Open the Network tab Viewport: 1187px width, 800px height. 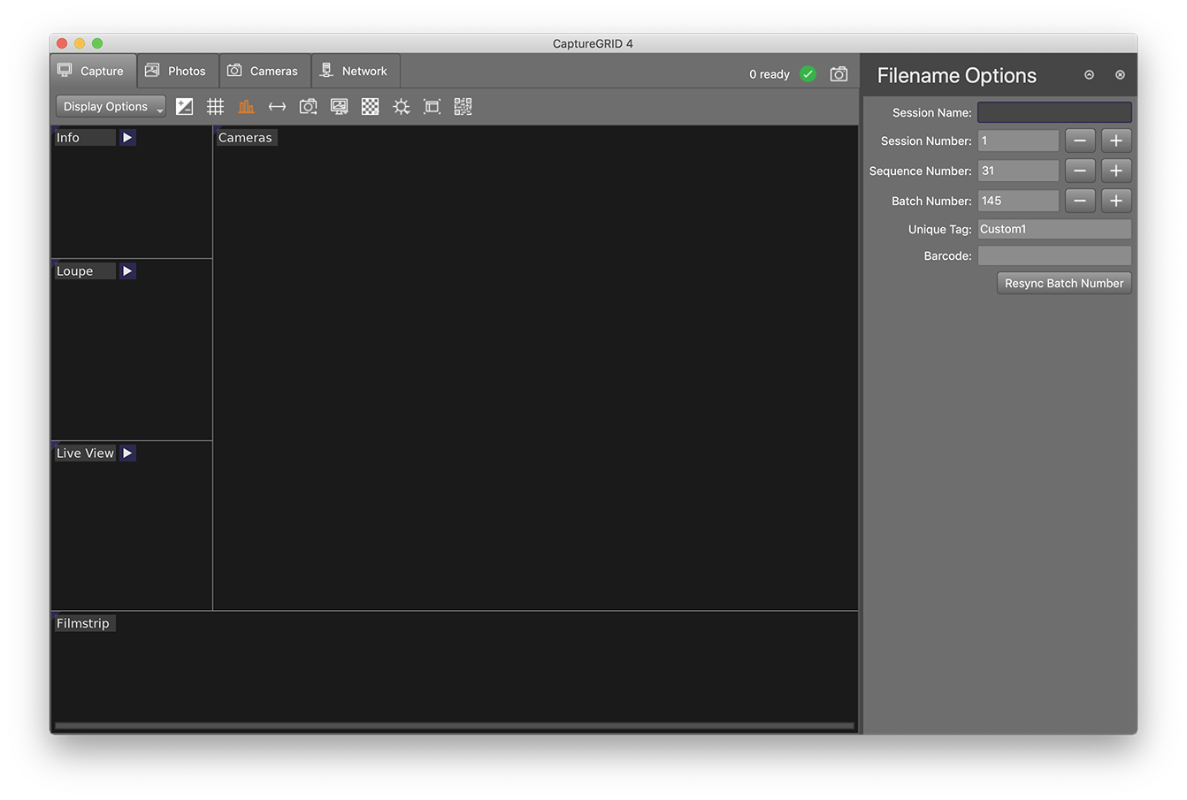tap(356, 70)
